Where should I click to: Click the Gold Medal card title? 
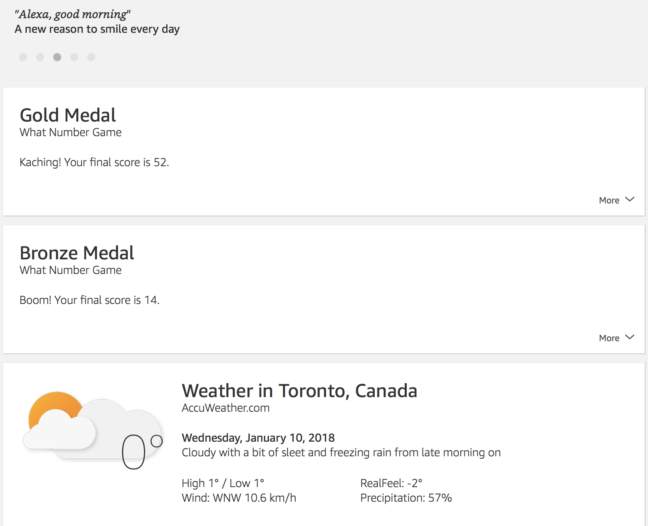(x=68, y=115)
